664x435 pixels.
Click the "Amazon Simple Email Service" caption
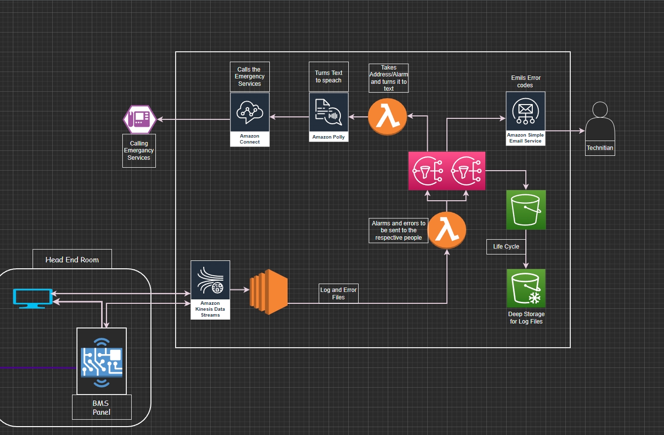coord(525,138)
